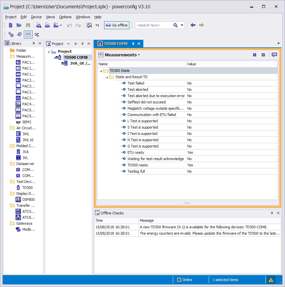Switch to the TD500 COM8 tab
Screen dimensions: 285x287
pyautogui.click(x=115, y=43)
